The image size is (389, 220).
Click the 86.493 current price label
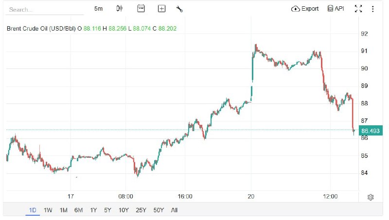click(x=371, y=131)
